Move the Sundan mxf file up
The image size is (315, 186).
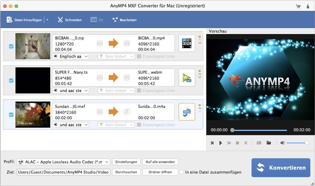(200, 108)
